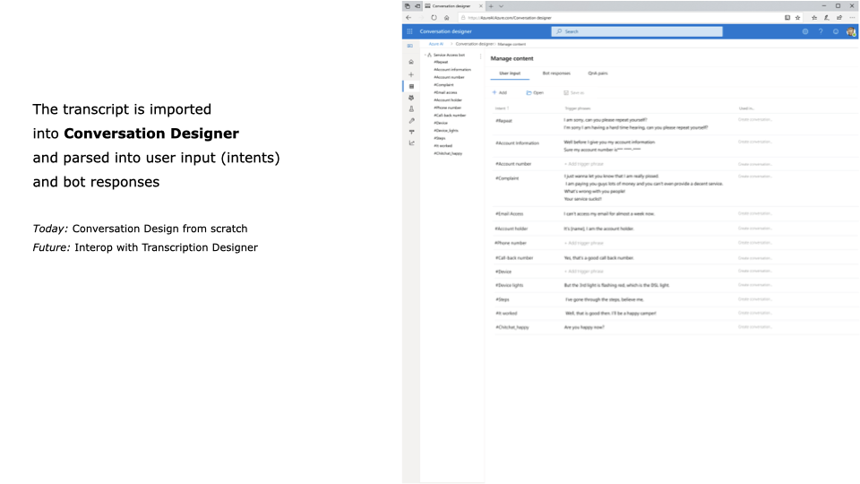
Task: Open the help question mark icon
Action: tap(821, 31)
